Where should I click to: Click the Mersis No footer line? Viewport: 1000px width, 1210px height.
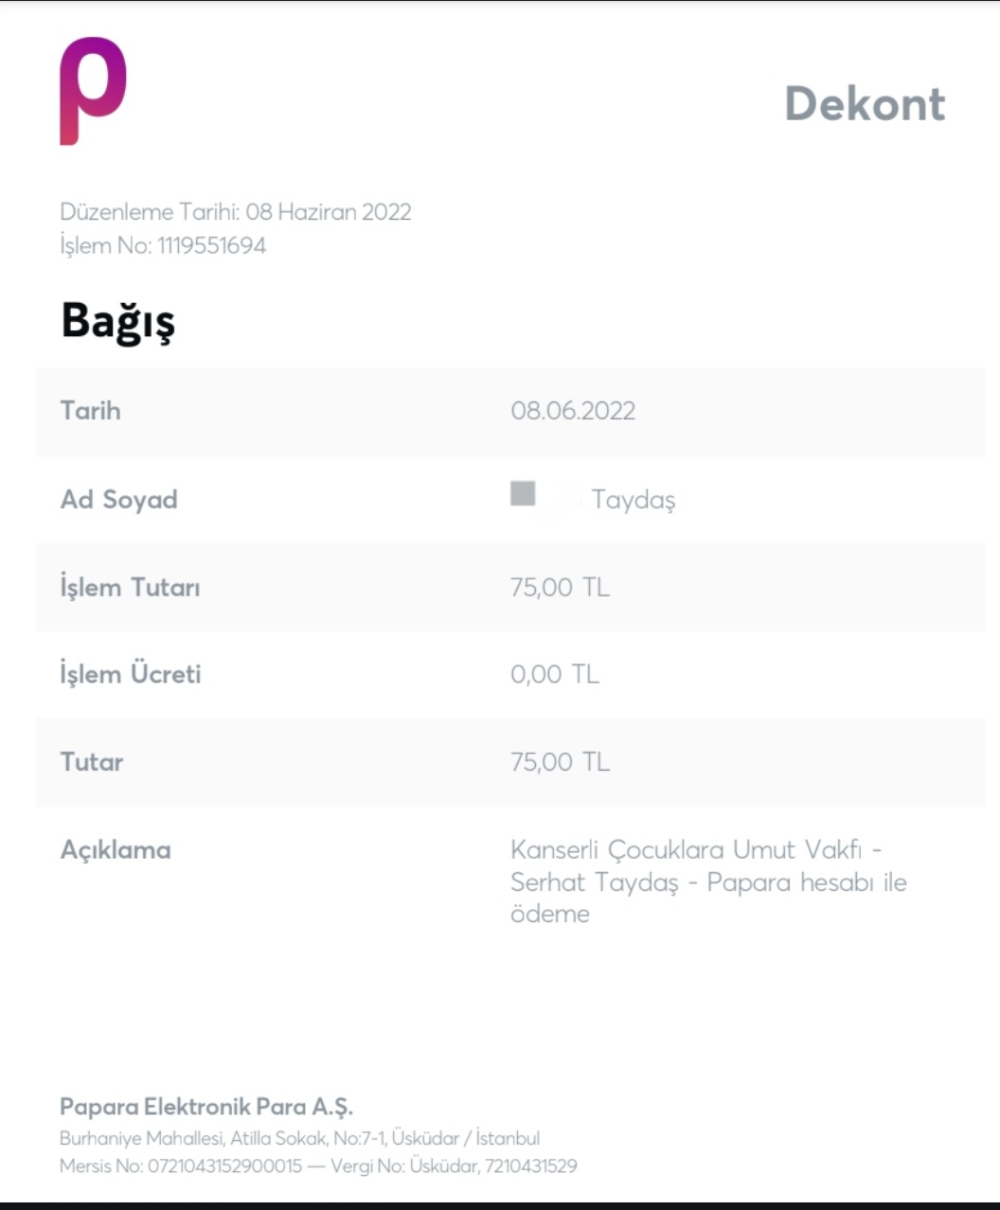point(318,1166)
